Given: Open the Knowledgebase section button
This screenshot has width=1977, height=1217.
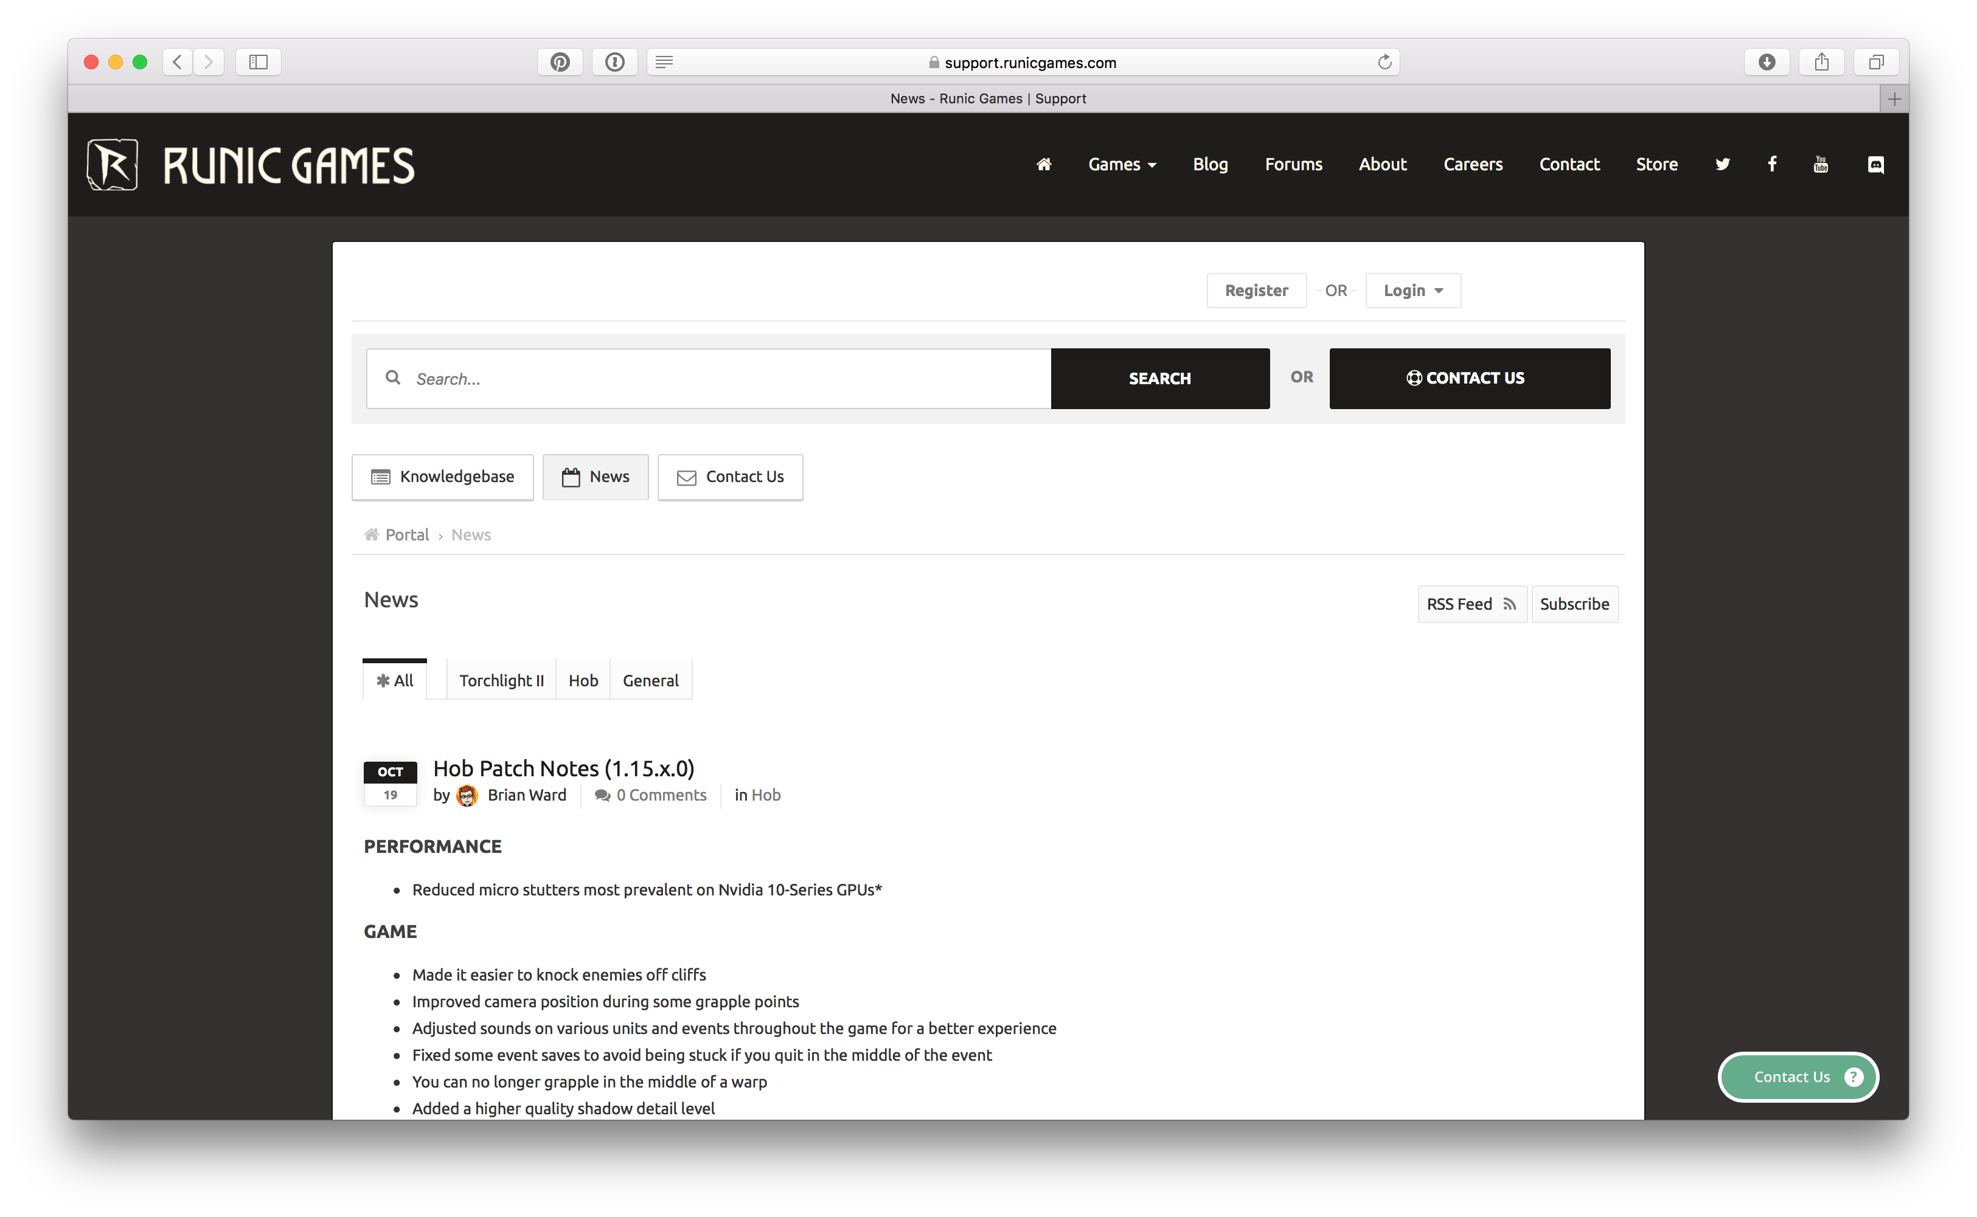Looking at the screenshot, I should tap(442, 477).
